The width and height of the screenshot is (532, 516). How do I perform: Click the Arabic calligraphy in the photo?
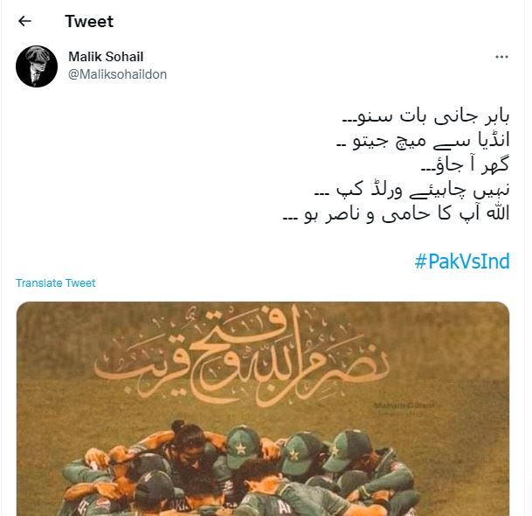(x=242, y=359)
